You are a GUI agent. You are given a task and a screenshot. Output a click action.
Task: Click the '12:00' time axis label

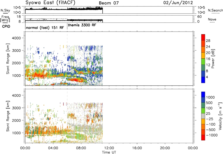(x=109, y=148)
